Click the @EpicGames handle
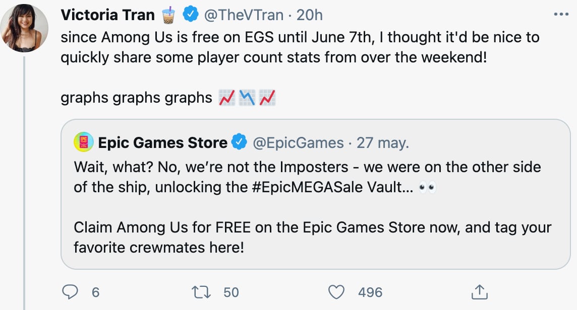 tap(298, 143)
